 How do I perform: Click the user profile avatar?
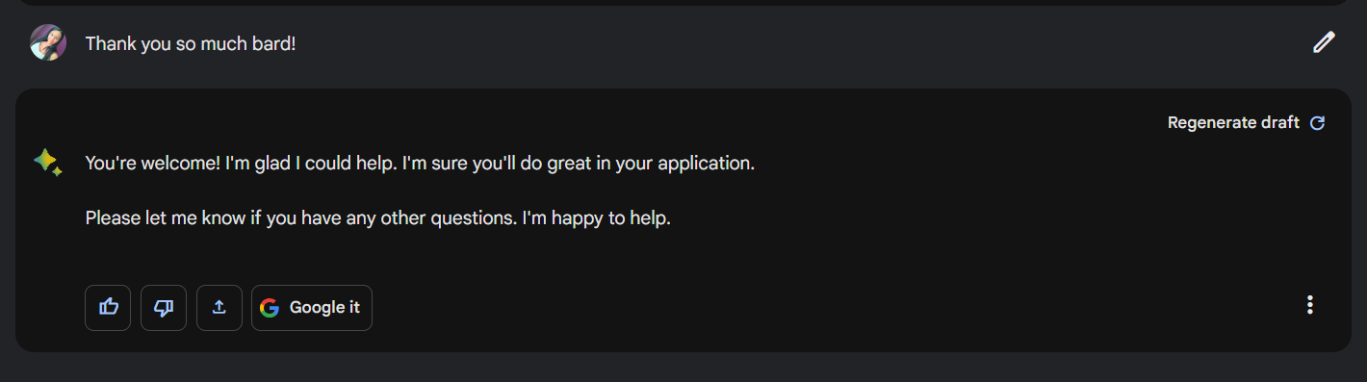(48, 42)
